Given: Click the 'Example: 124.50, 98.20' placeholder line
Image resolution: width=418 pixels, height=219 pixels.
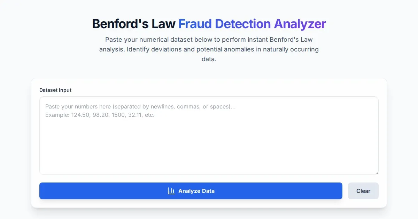Looking at the screenshot, I should click(x=100, y=115).
